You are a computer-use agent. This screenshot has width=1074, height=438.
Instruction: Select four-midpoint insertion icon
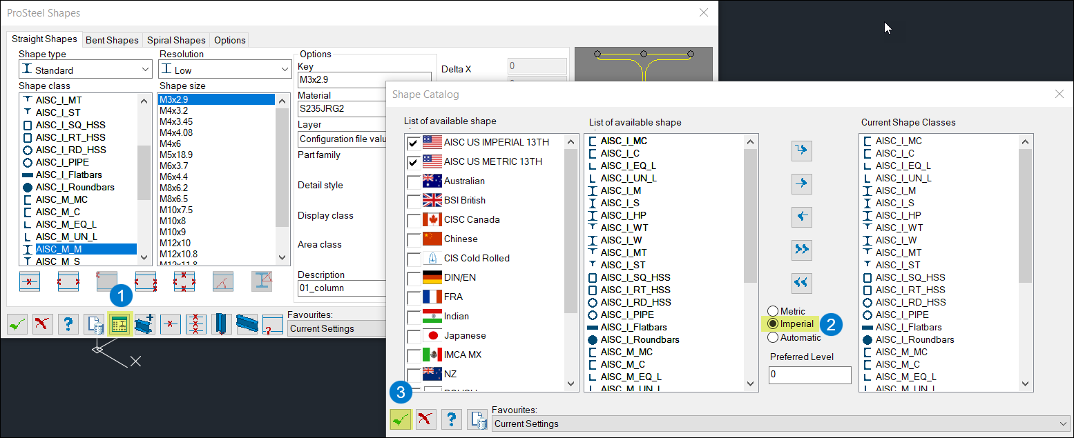pos(184,281)
